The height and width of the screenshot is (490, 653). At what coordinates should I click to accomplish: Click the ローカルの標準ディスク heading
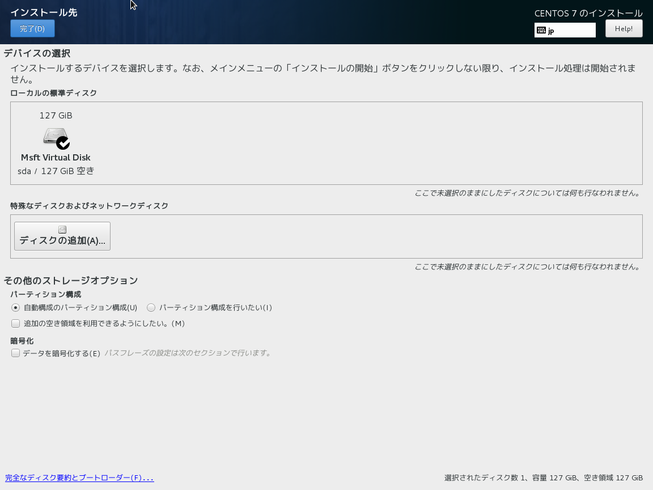tap(54, 93)
